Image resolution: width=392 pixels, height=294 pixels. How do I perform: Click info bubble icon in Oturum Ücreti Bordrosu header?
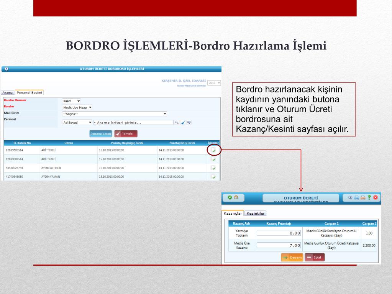coord(7,69)
